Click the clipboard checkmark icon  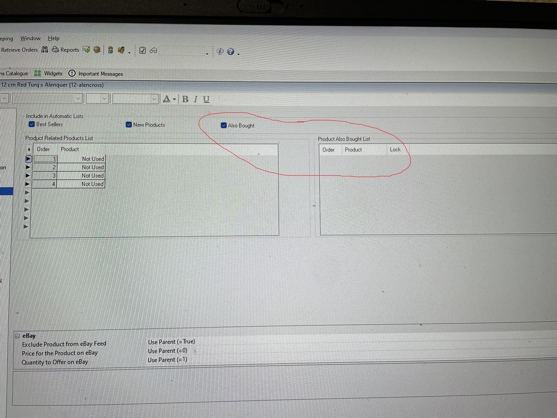[x=143, y=51]
